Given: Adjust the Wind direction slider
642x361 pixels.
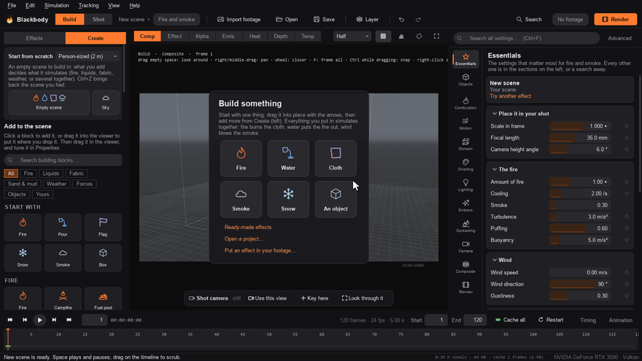Looking at the screenshot, I should pyautogui.click(x=580, y=284).
